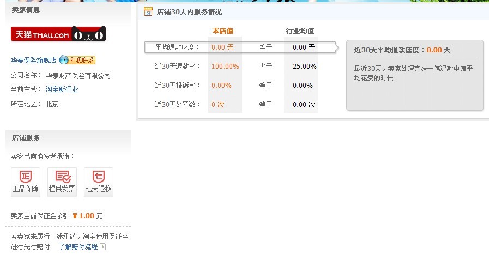Click the 提供发票 service badge
Image resolution: width=489 pixels, height=265 pixels.
[x=62, y=182]
